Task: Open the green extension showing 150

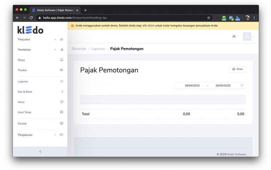Action: click(224, 18)
